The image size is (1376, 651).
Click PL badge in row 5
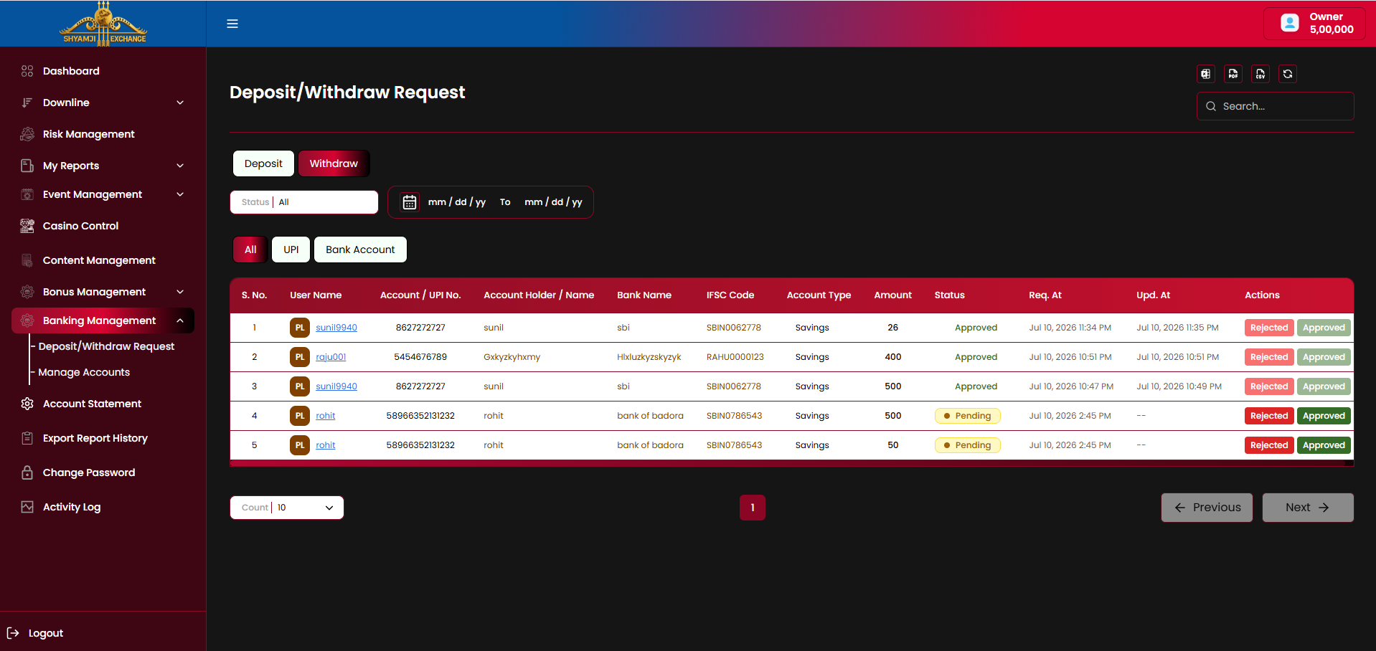300,445
